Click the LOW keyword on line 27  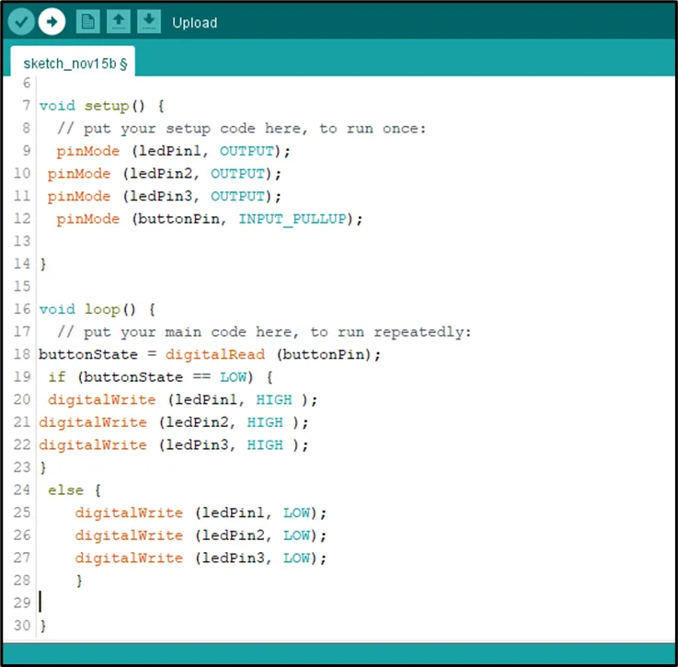296,558
